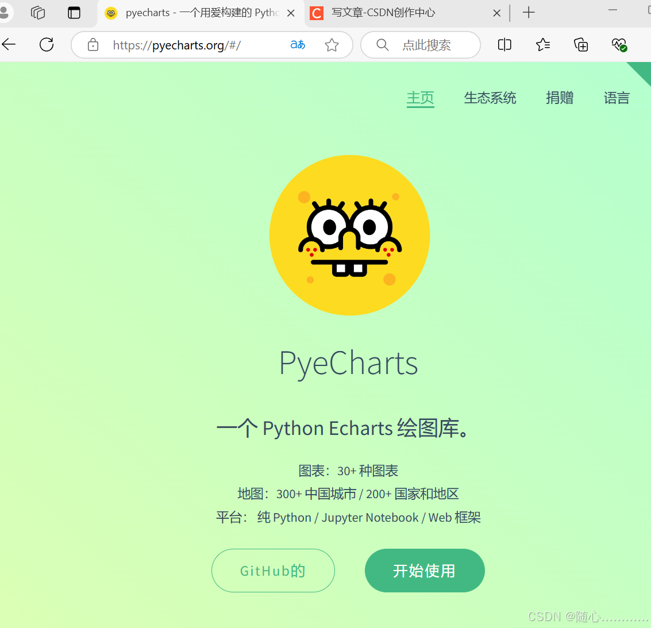Click the green GitHub corner ribbon
651x628 pixels.
point(642,70)
